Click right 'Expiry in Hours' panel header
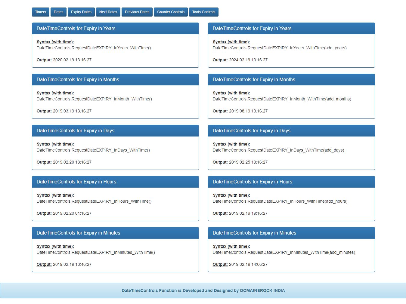This screenshot has height=304, width=406. click(x=291, y=182)
